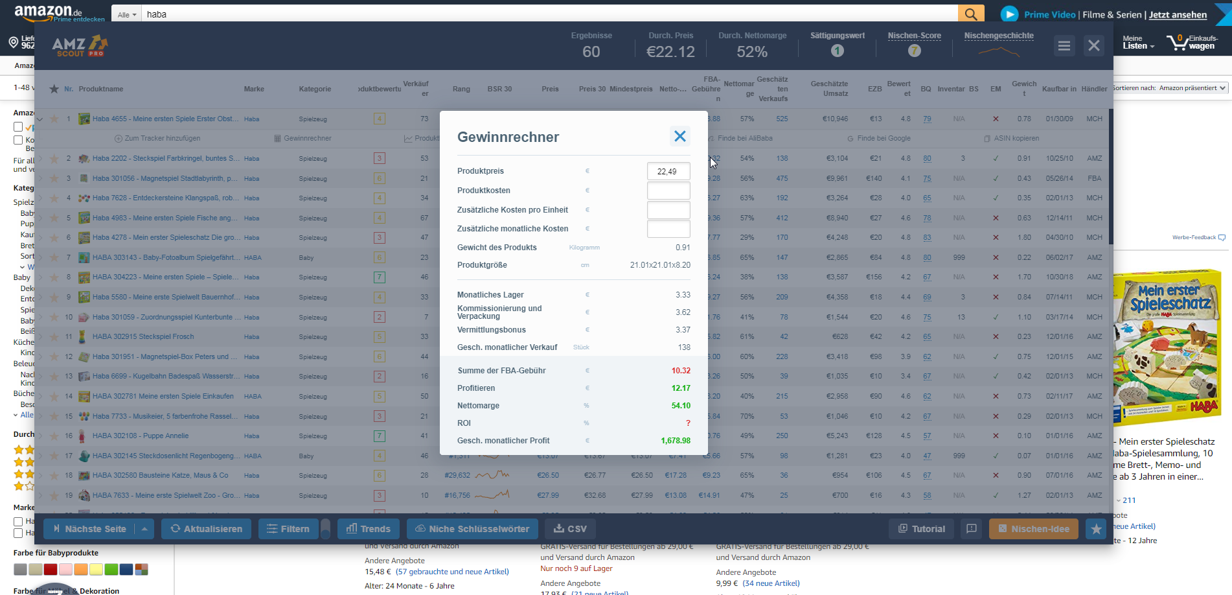This screenshot has height=595, width=1232.
Task: Open the AMZScout hamburger menu
Action: (x=1064, y=46)
